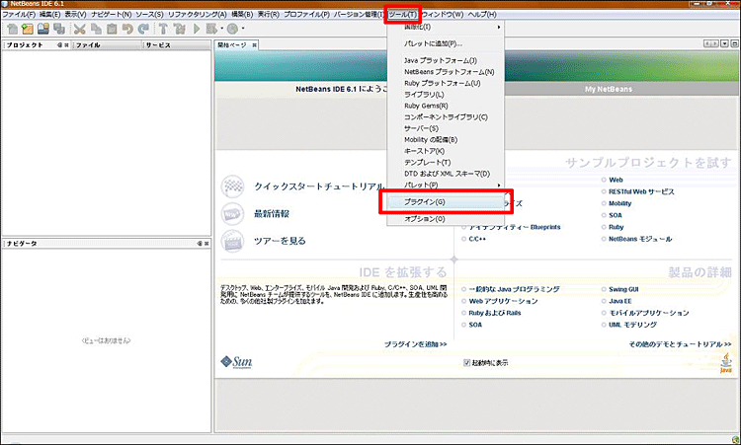Open the editor document list dropdown arrow
Image resolution: width=741 pixels, height=445 pixels.
[724, 43]
